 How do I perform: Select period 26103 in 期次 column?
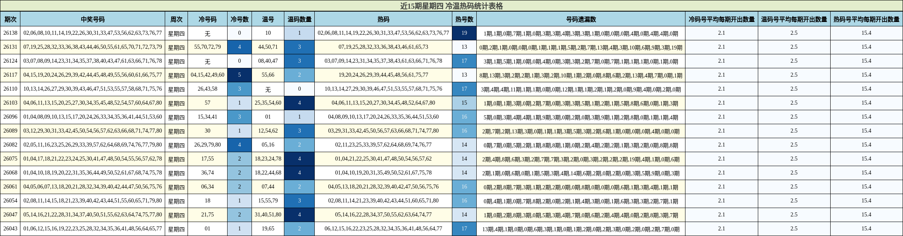10,103
